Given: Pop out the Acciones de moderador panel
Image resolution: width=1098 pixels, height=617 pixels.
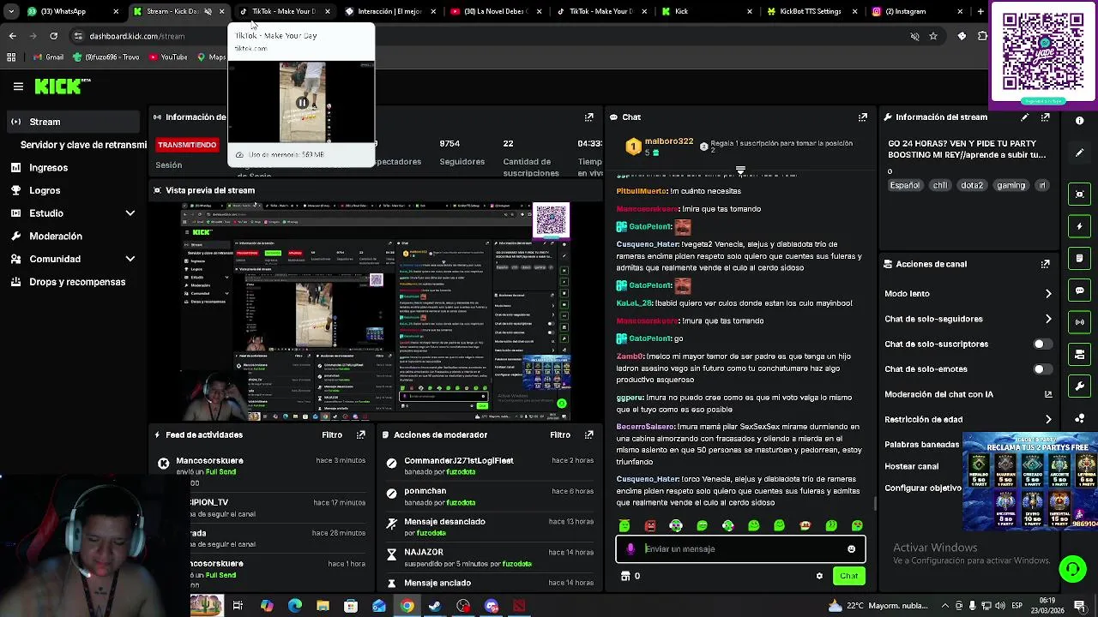Looking at the screenshot, I should point(589,435).
